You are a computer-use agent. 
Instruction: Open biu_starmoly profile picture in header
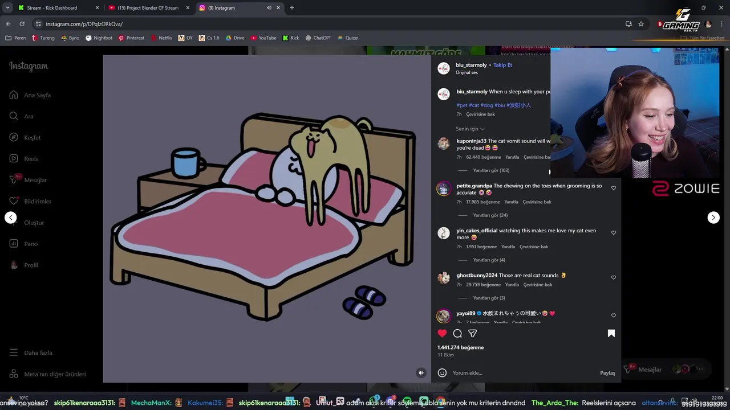point(444,68)
